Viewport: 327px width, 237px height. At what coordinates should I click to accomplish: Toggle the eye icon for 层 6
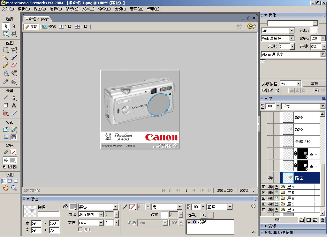(x=270, y=198)
